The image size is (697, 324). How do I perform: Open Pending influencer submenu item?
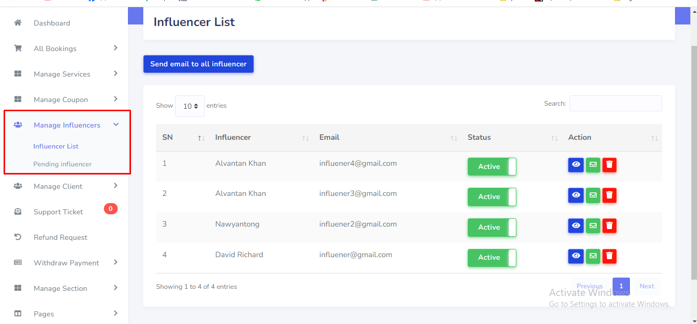[x=62, y=164]
